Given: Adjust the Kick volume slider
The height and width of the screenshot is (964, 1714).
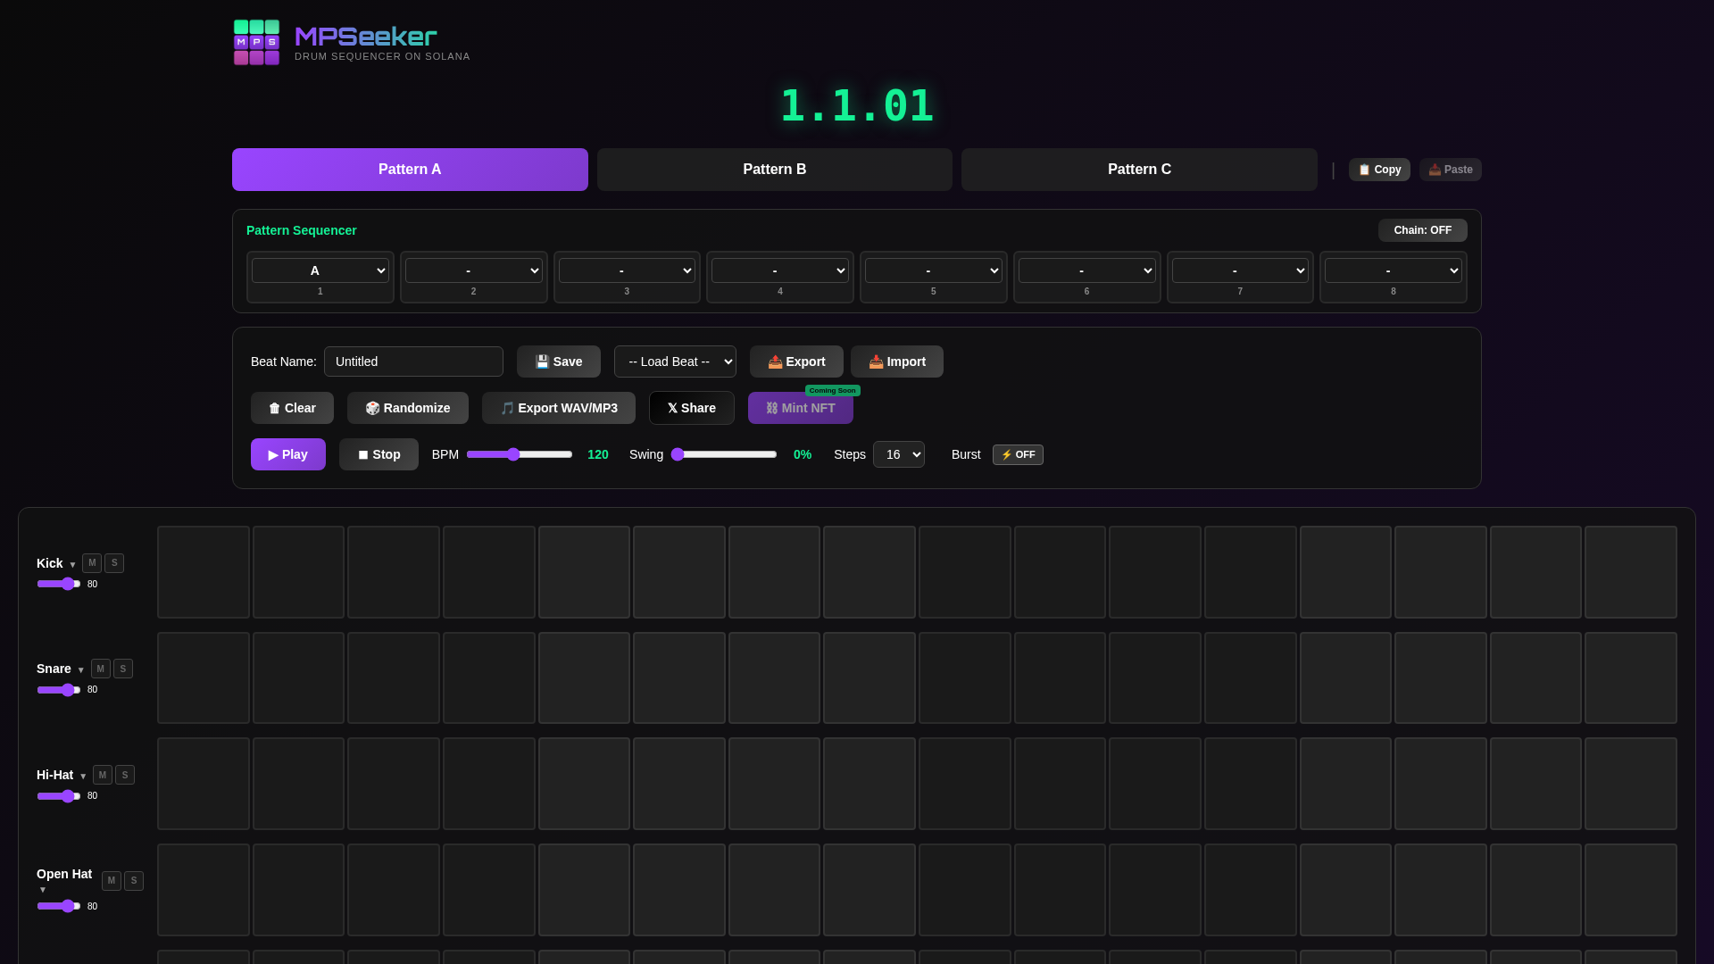Looking at the screenshot, I should coord(59,584).
